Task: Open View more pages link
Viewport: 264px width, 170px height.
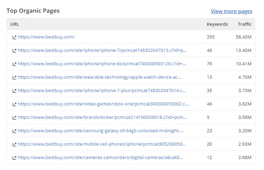Action: coord(231,11)
